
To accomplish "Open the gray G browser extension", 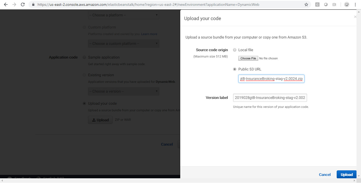I will point(317,4).
